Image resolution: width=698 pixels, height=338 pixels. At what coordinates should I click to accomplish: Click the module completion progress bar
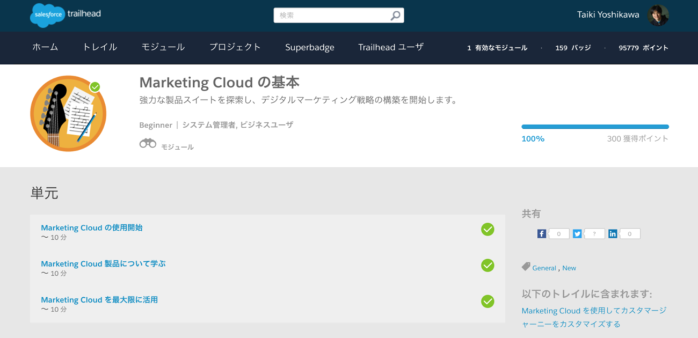coord(595,127)
